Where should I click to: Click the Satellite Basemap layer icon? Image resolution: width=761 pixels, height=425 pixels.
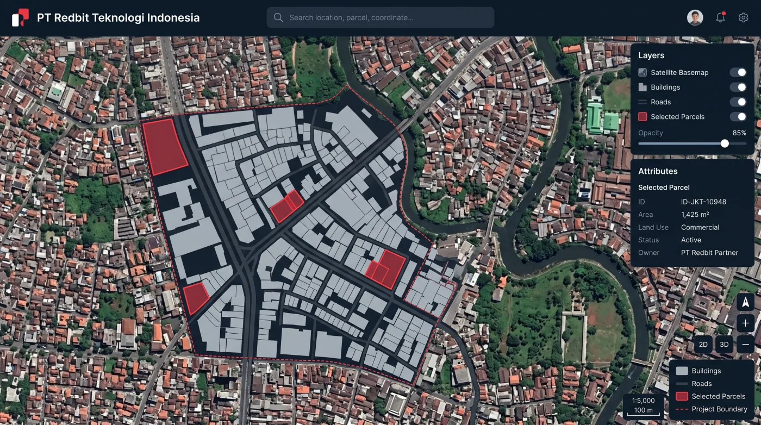tap(643, 72)
